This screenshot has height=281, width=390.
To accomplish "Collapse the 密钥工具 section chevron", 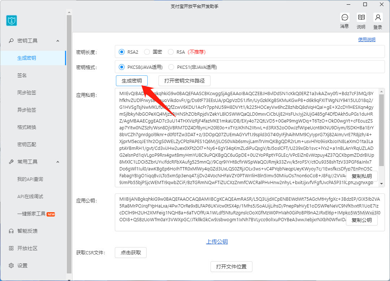I will (x=58, y=41).
